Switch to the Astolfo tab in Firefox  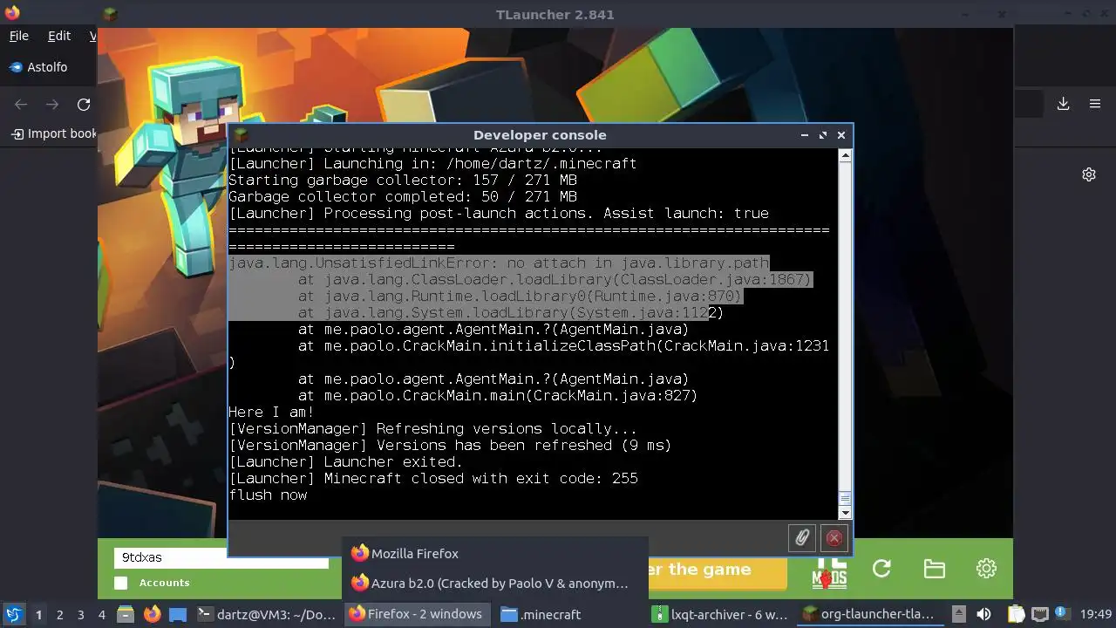pos(48,67)
